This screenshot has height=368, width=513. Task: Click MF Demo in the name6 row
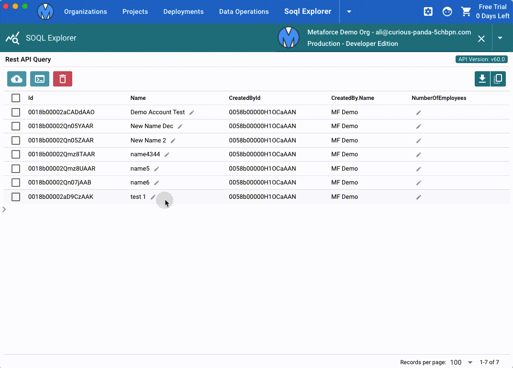pos(345,183)
